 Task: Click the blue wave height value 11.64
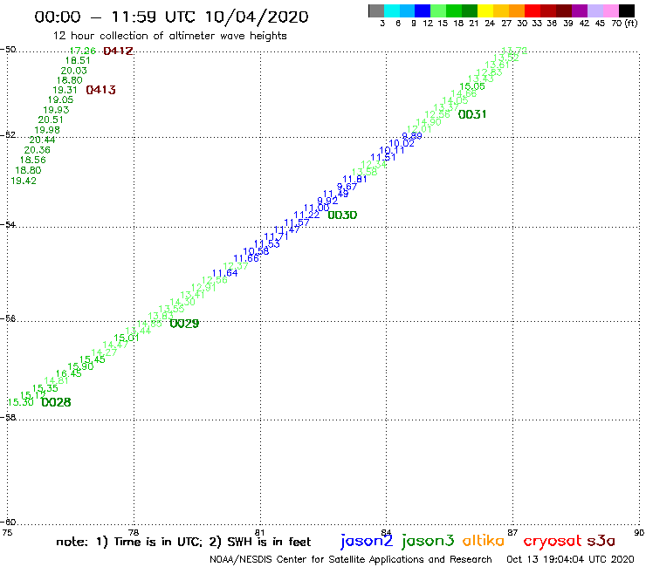click(224, 273)
